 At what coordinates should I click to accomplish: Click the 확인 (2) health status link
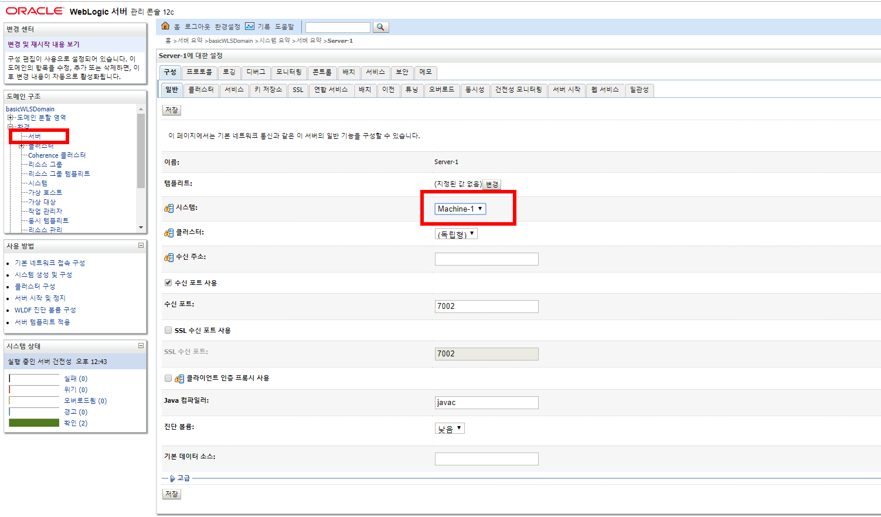pyautogui.click(x=76, y=423)
